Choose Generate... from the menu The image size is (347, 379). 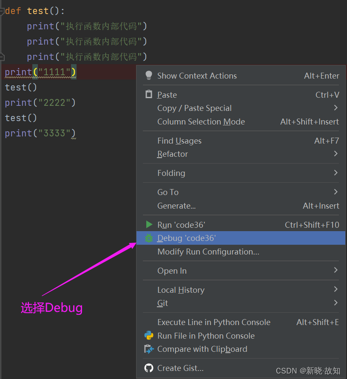coord(176,205)
